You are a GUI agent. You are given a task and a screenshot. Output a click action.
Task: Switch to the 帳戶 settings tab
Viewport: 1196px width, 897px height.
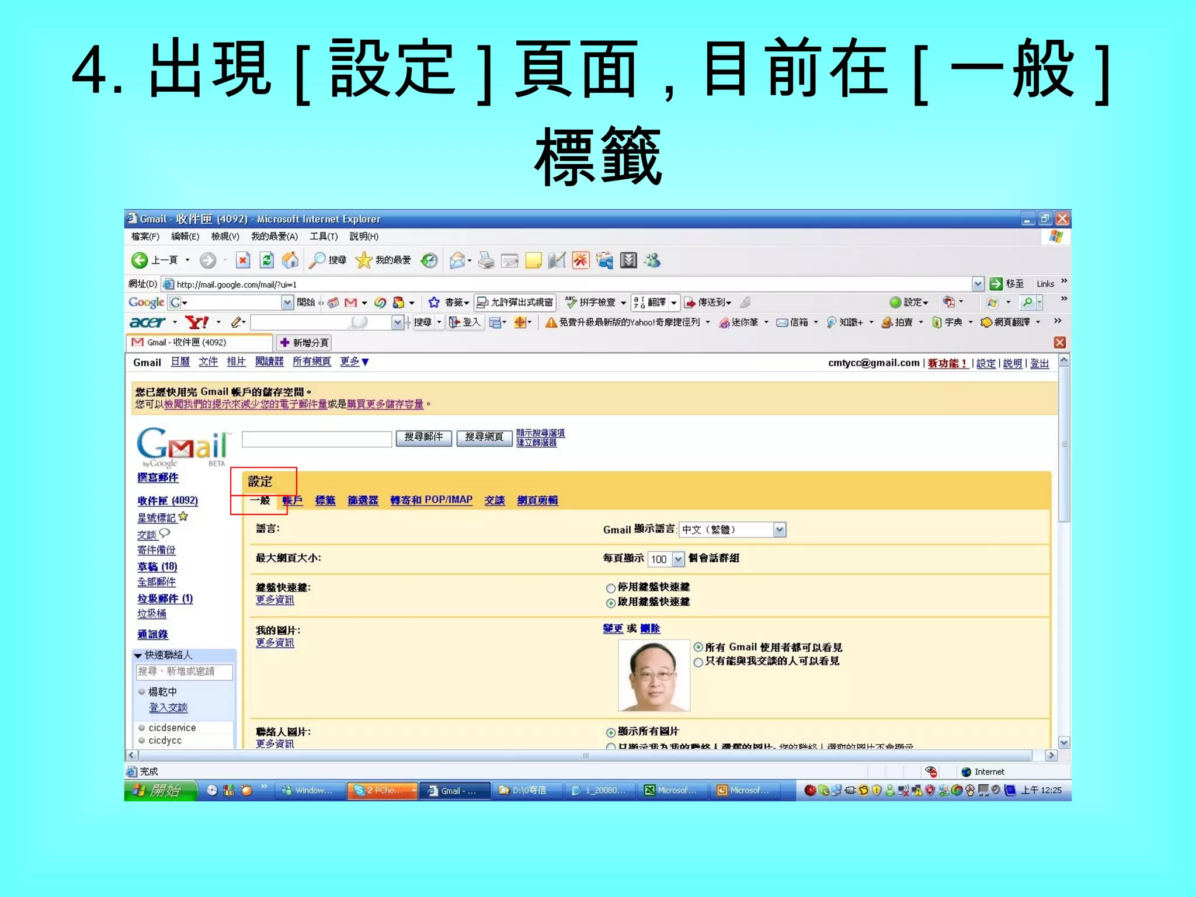coord(293,500)
